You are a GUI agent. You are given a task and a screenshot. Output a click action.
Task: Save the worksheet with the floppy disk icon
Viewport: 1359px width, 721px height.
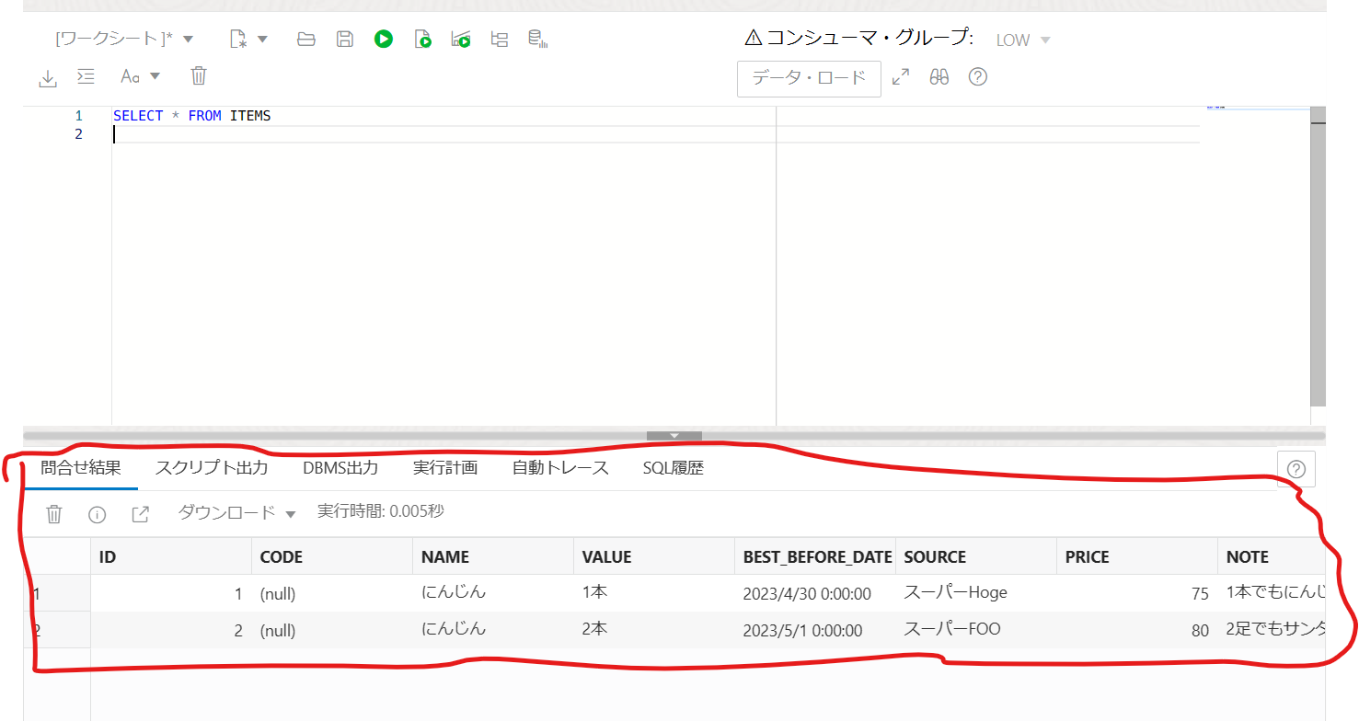click(345, 39)
